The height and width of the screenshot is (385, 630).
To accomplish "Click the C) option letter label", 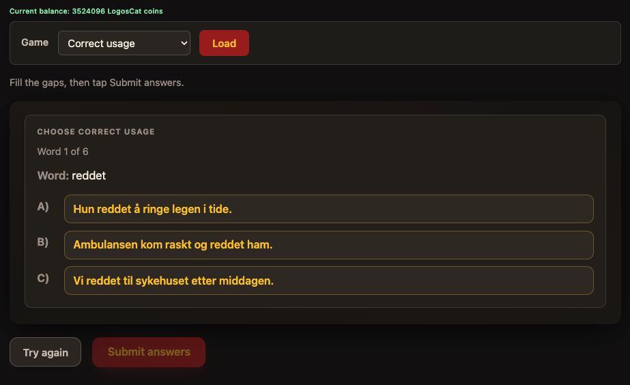I will 43,278.
